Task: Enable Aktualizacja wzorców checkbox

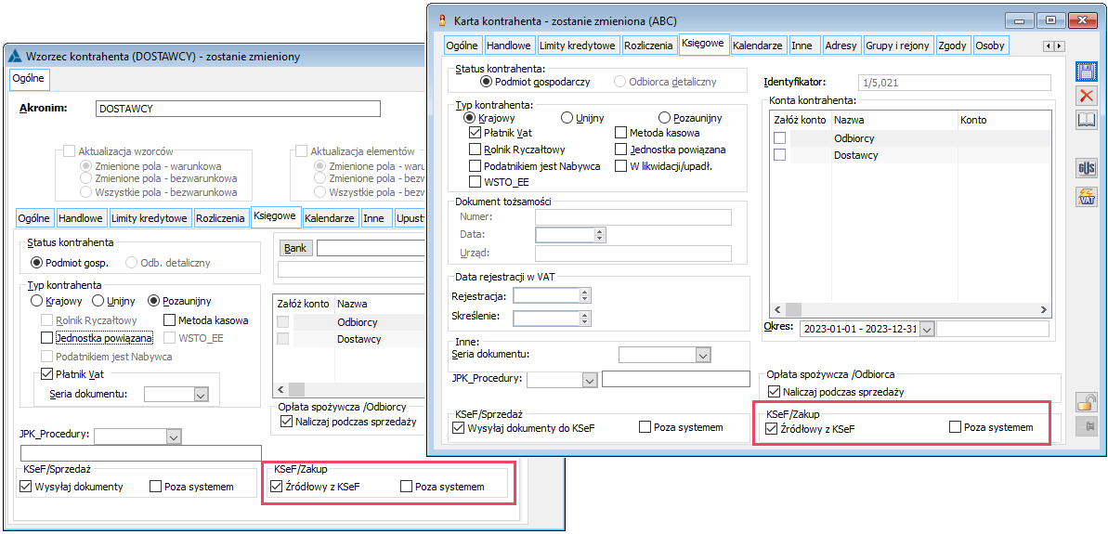Action: (x=70, y=151)
